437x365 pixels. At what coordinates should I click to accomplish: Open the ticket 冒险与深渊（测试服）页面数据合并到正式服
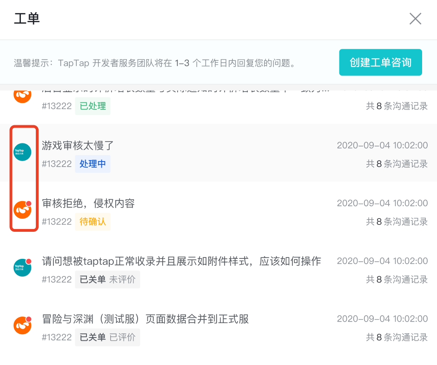[x=145, y=319]
